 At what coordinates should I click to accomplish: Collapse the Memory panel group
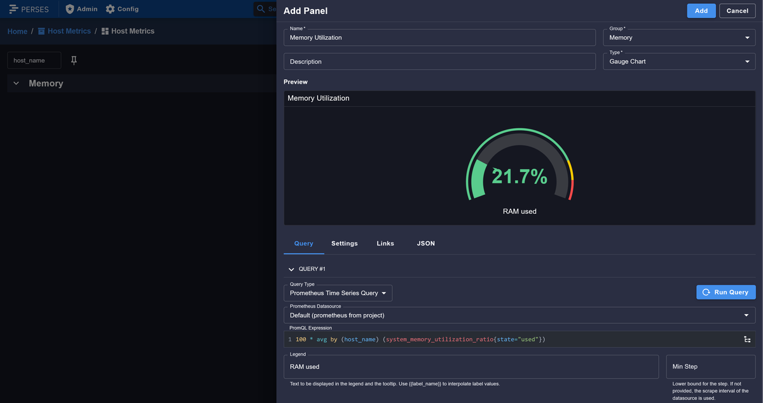17,84
